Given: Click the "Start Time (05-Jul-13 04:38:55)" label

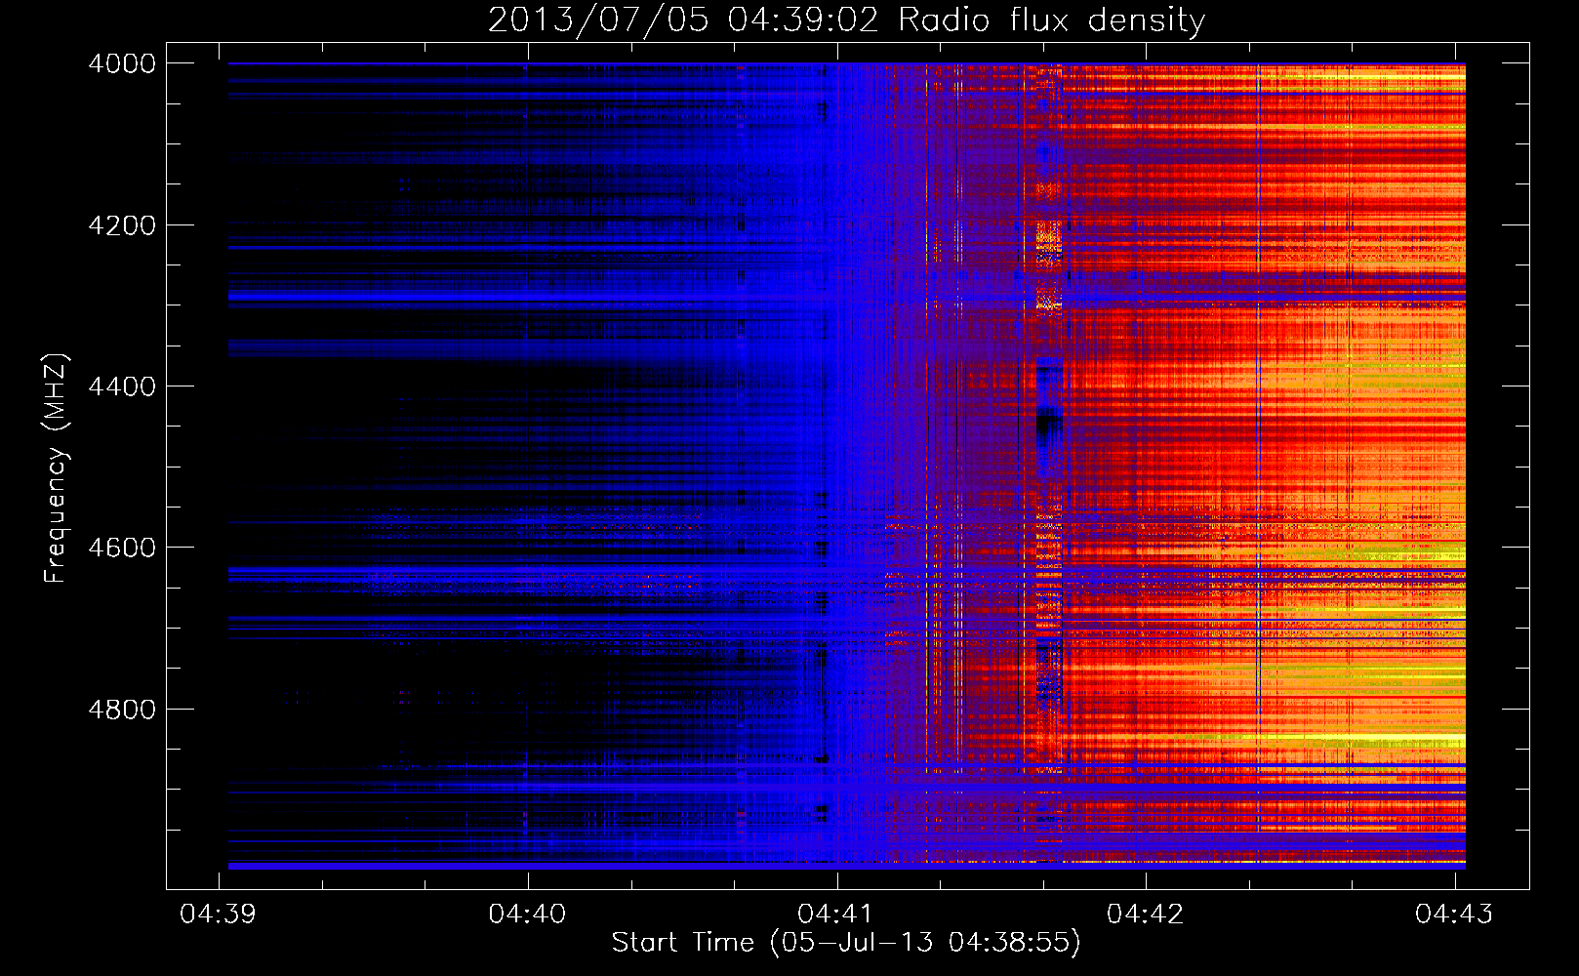Looking at the screenshot, I should 846,943.
